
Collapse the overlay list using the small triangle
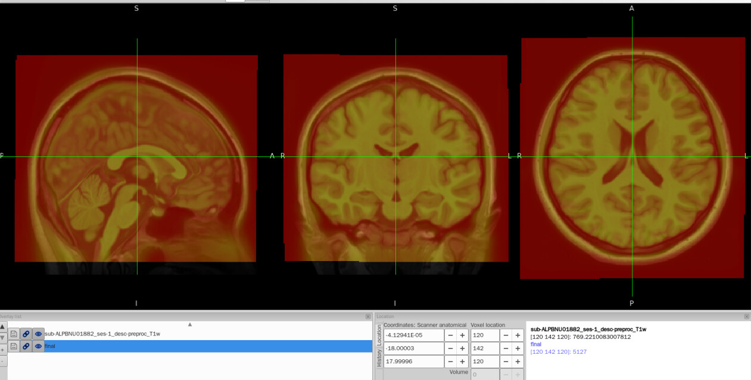[x=190, y=325]
